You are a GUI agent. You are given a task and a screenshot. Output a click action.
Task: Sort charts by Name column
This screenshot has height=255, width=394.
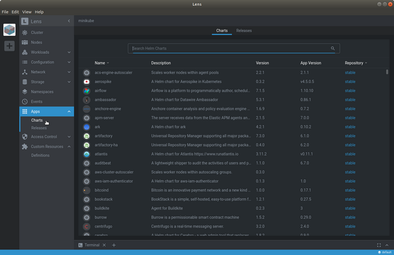coord(100,63)
